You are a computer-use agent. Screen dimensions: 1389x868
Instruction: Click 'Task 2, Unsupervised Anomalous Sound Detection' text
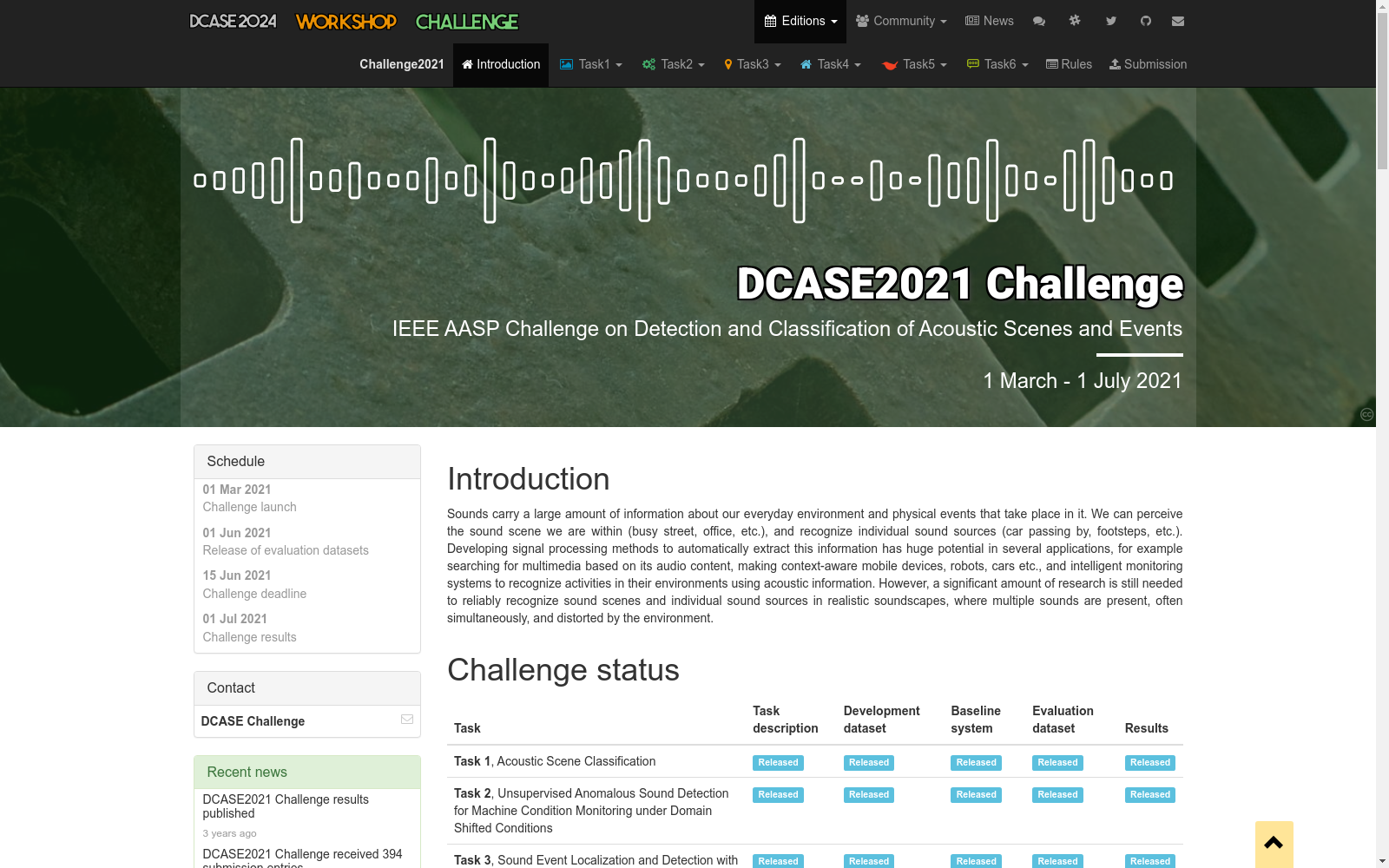591,793
